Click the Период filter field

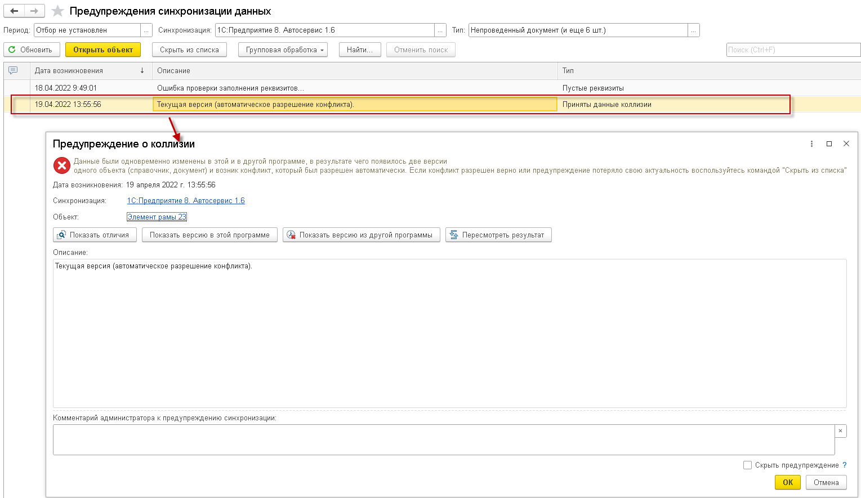pyautogui.click(x=87, y=30)
